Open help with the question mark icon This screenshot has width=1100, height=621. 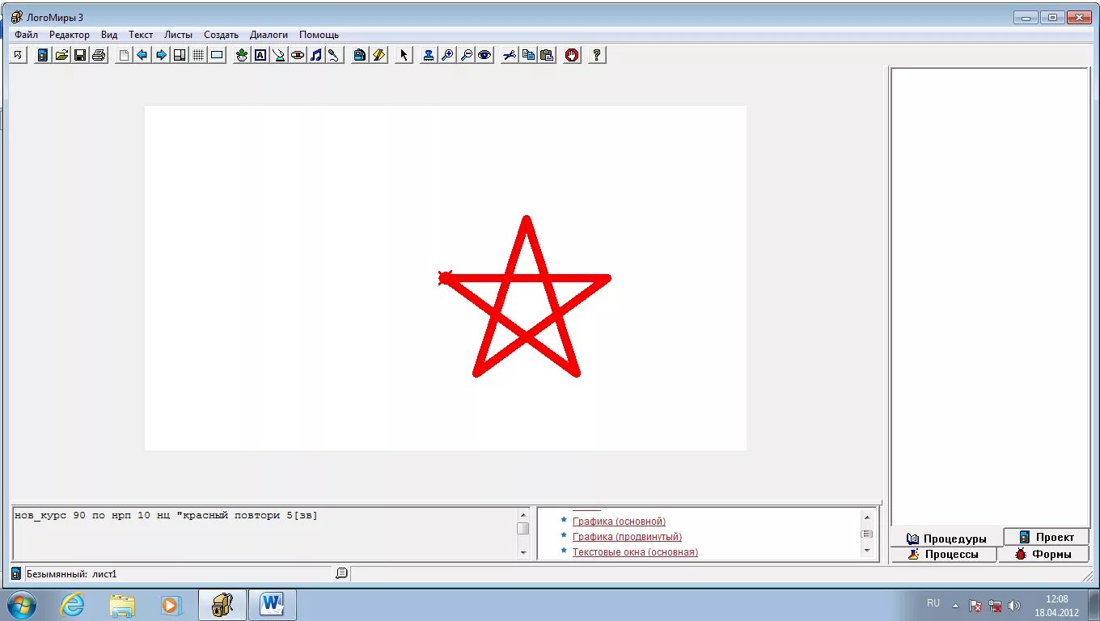pos(597,55)
